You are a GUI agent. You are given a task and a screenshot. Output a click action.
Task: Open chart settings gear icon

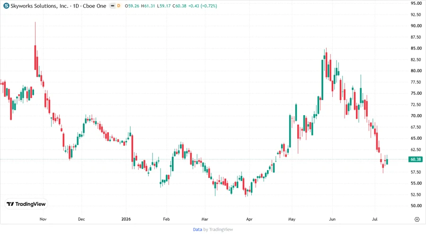(x=417, y=219)
